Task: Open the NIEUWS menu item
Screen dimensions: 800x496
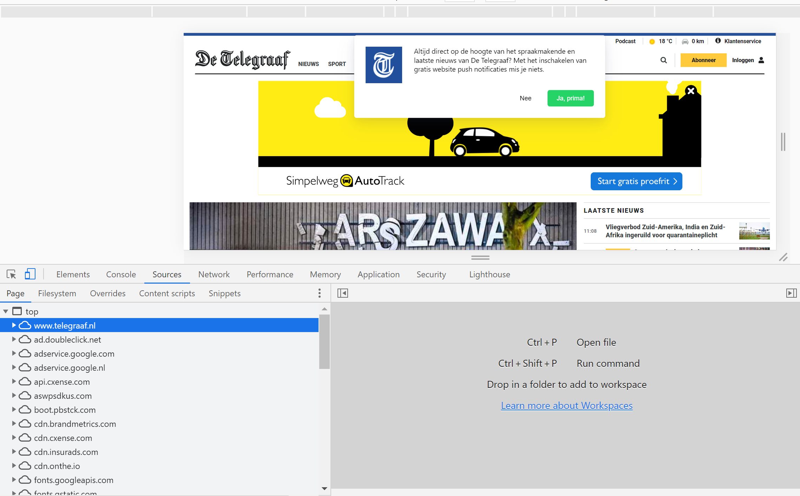Action: pos(308,64)
